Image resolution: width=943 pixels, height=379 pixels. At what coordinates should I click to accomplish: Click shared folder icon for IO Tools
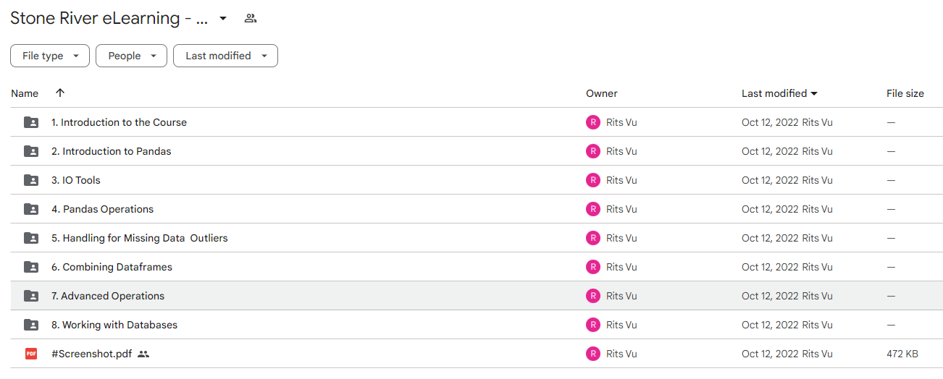31,180
